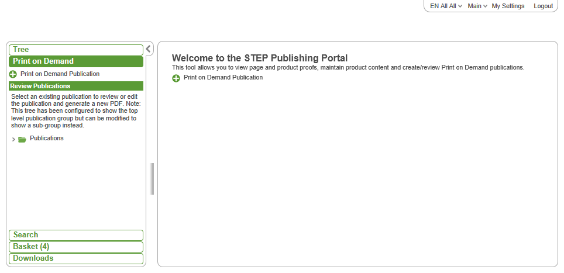The height and width of the screenshot is (273, 564).
Task: Go to My Settings
Action: (x=508, y=6)
